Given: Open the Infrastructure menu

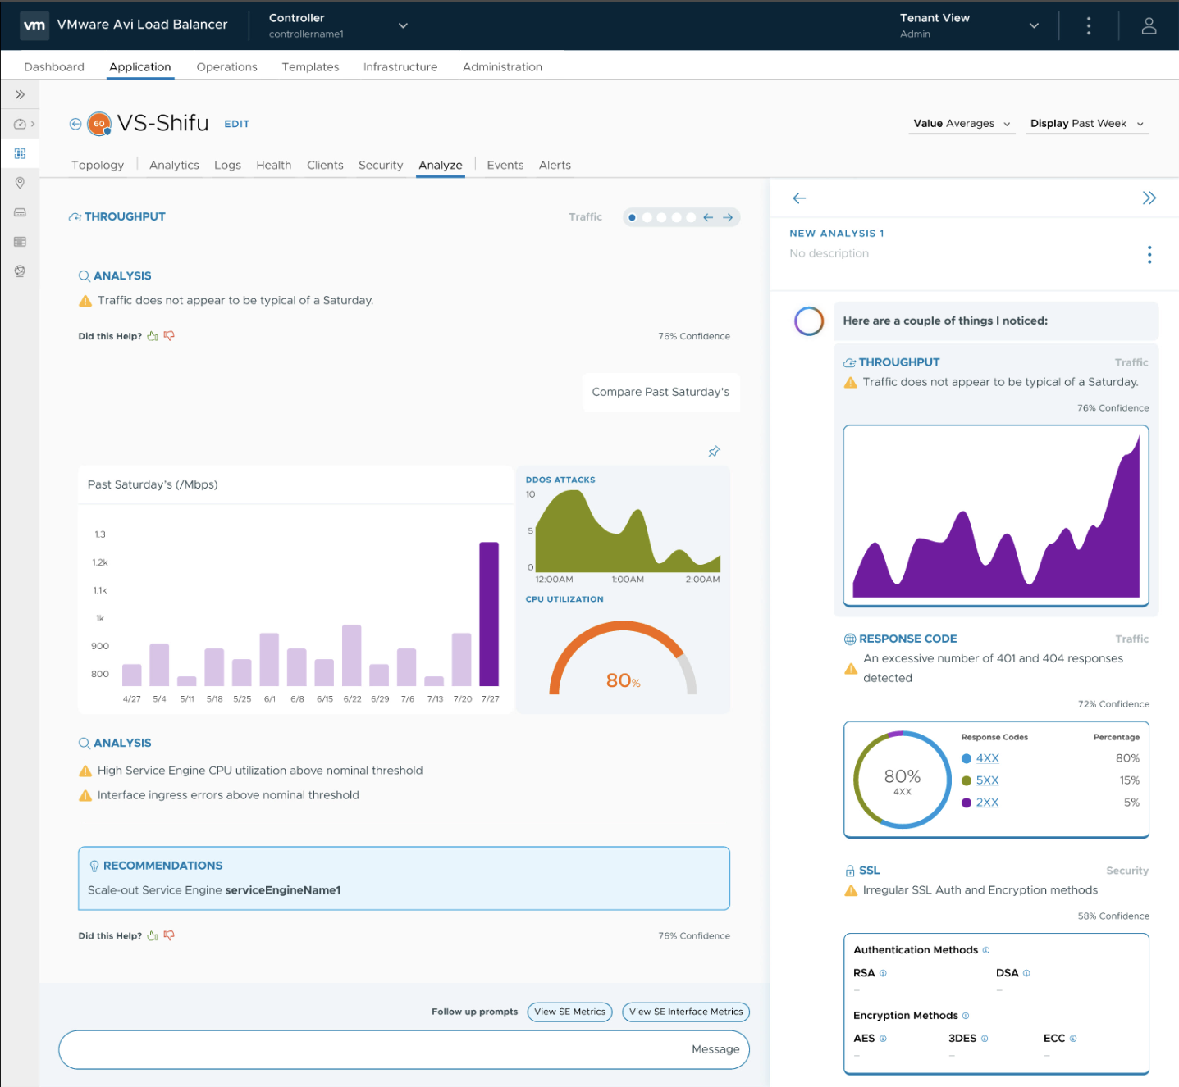Looking at the screenshot, I should [x=400, y=67].
